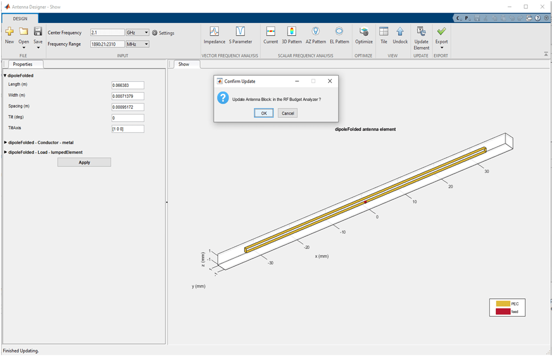Click the 'x (mm)' axis label
Viewport: 553px width, 357px height.
coord(322,256)
